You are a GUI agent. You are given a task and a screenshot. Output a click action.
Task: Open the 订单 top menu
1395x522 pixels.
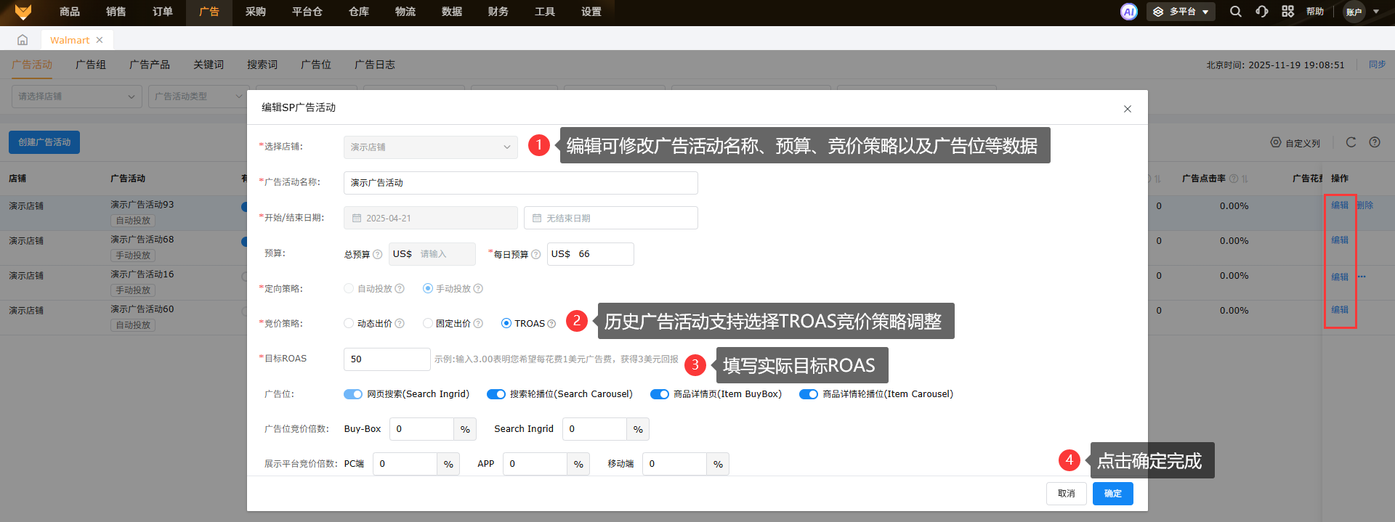click(163, 12)
